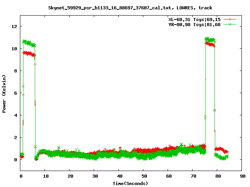
Task: Click the red XL legend line sample
Action: pos(230,19)
